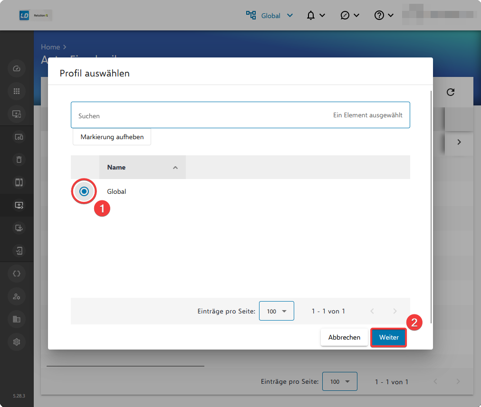This screenshot has height=407, width=481.
Task: Click the organization tree icon in header
Action: tap(251, 15)
